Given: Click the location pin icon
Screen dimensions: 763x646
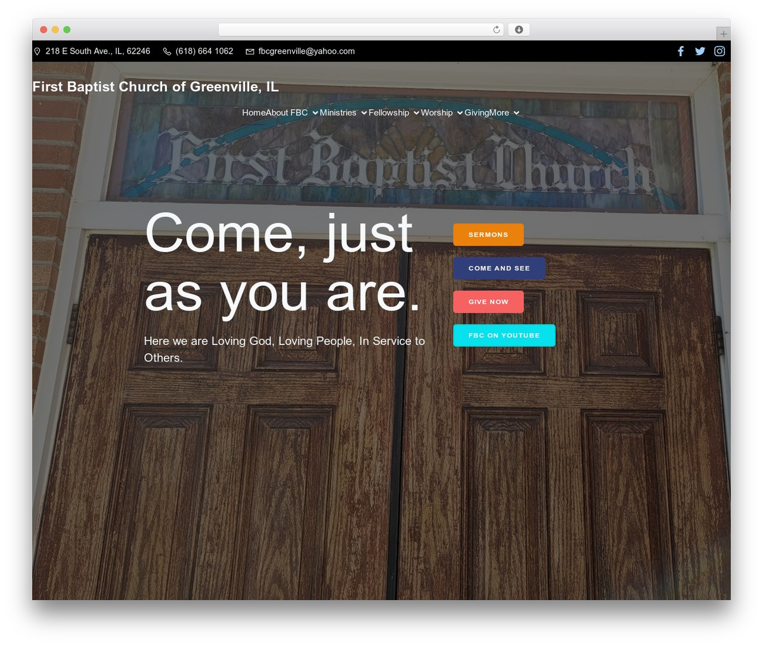Looking at the screenshot, I should pos(37,51).
